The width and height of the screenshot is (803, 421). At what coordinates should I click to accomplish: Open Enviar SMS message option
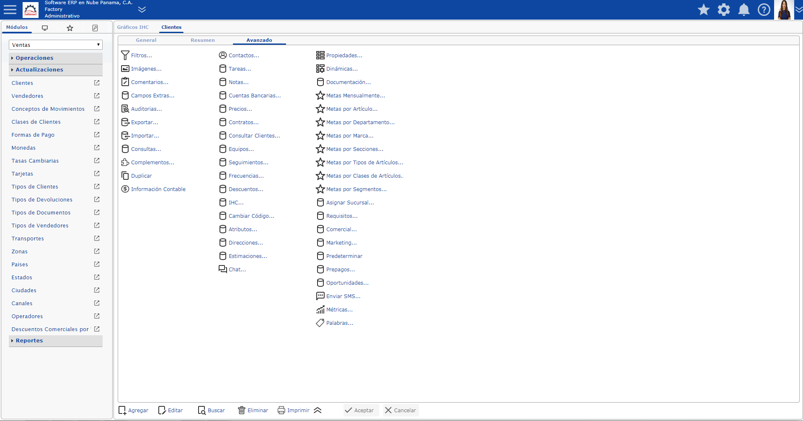[338, 296]
